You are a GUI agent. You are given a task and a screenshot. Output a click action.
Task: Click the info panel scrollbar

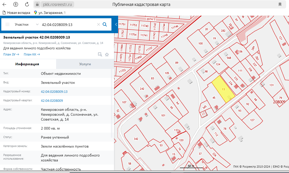tap(112, 103)
